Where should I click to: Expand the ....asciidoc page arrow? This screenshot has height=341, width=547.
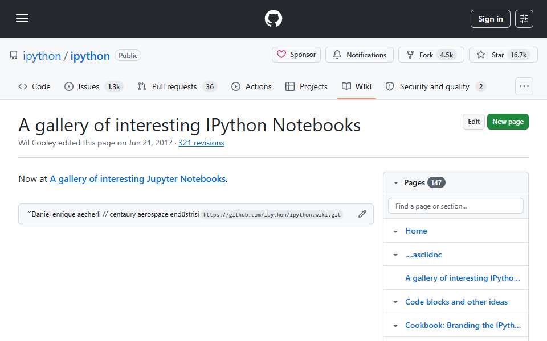pyautogui.click(x=395, y=255)
